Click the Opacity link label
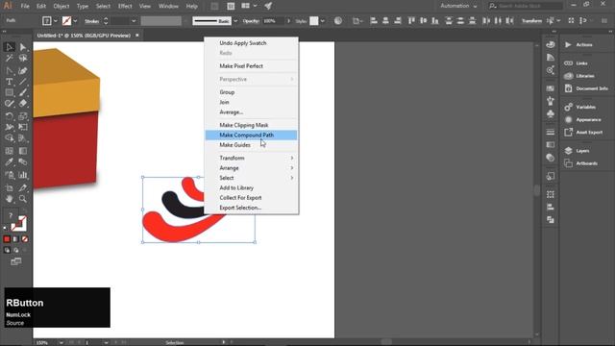The height and width of the screenshot is (346, 615). click(x=251, y=21)
